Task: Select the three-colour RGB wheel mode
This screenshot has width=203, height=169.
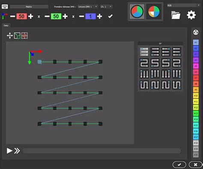Action: [x=137, y=12]
